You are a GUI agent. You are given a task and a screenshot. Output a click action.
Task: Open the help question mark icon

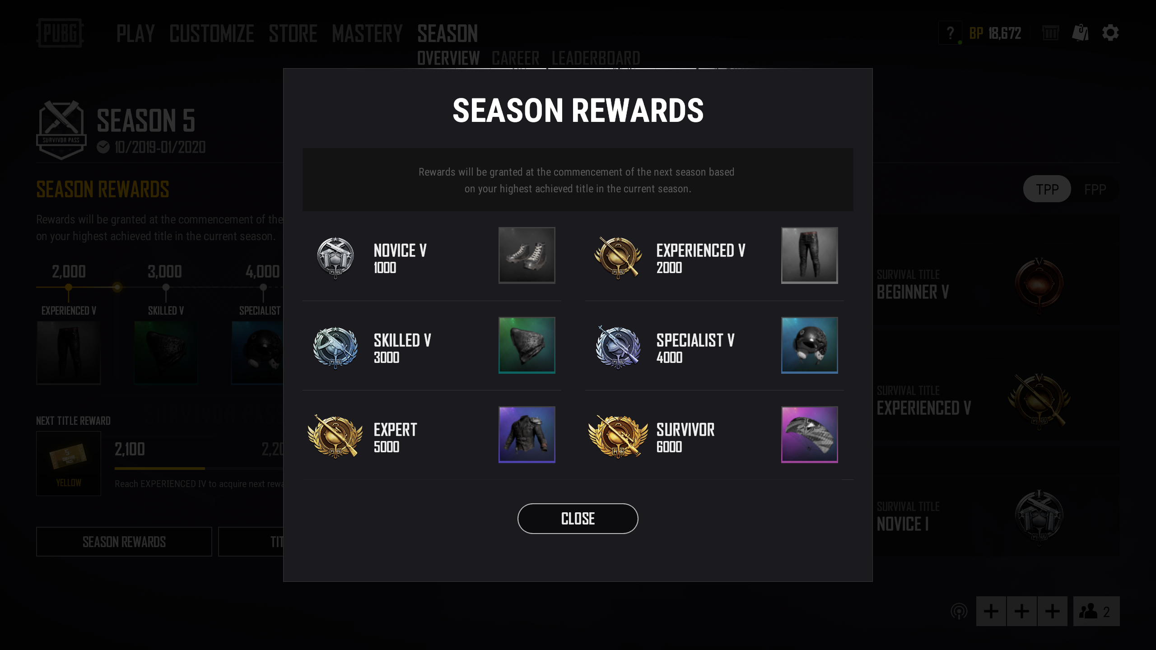(x=950, y=33)
